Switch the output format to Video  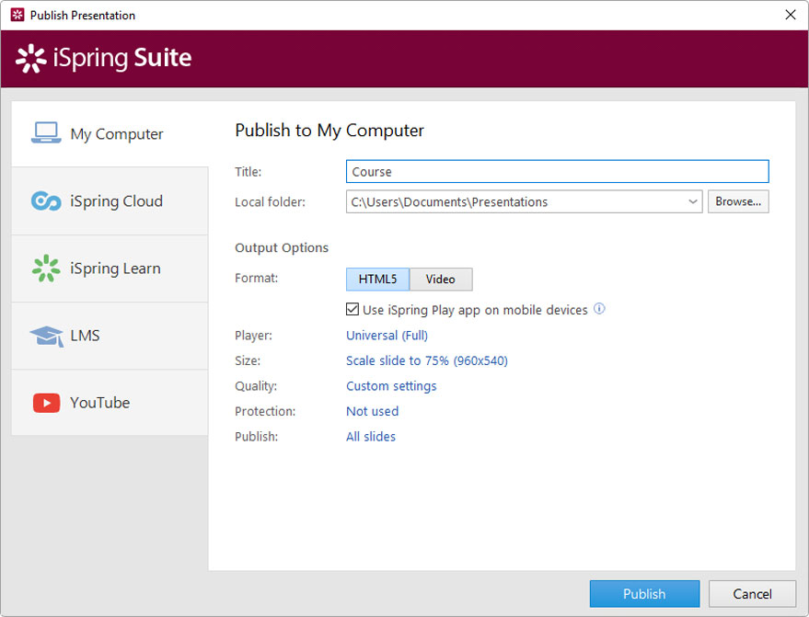tap(441, 280)
